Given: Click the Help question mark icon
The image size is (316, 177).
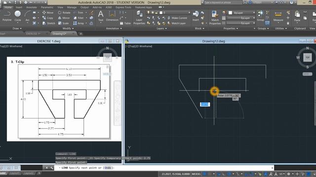Looking at the screenshot, I should click(291, 2).
